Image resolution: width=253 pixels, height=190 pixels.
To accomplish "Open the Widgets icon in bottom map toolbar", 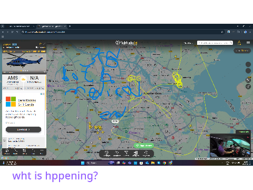I will (136, 154).
